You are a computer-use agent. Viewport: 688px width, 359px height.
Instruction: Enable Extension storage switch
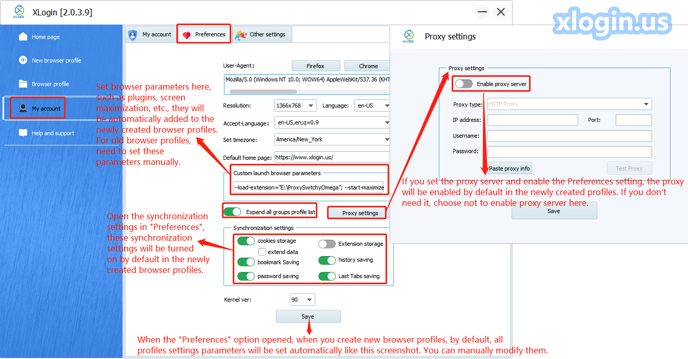point(327,244)
